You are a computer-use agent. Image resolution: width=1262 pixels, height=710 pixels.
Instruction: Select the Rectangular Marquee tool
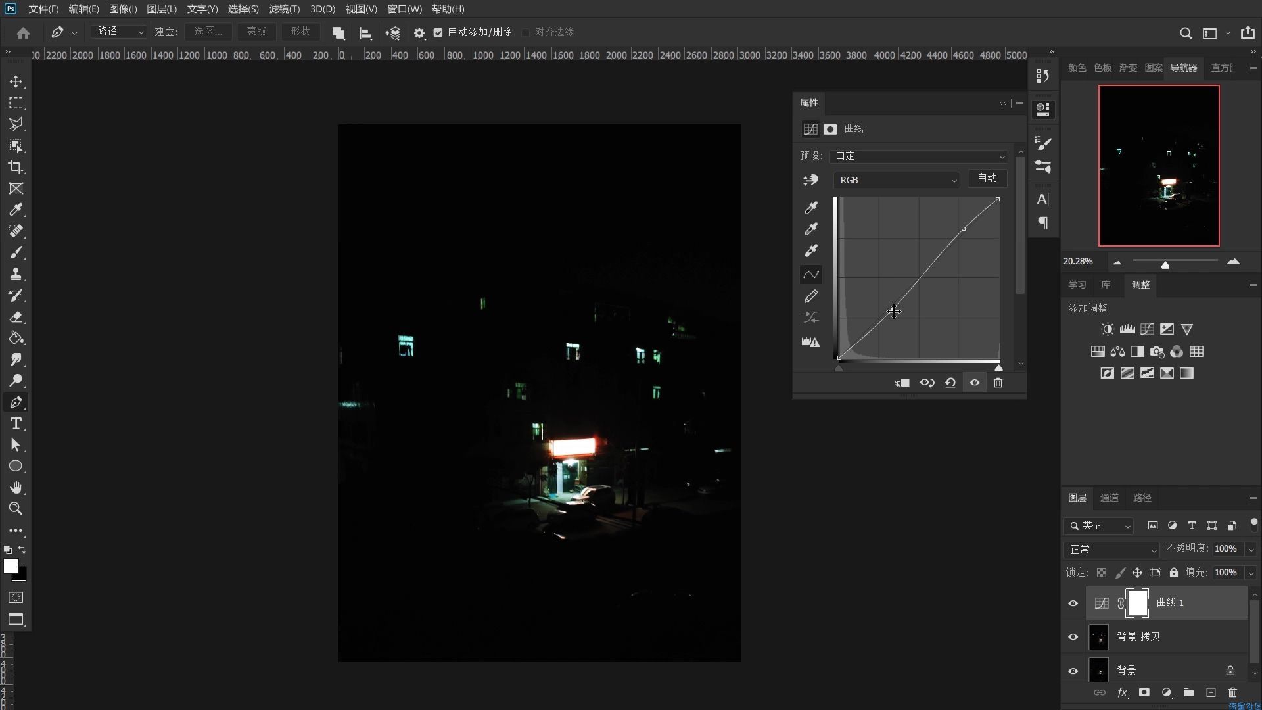tap(16, 103)
